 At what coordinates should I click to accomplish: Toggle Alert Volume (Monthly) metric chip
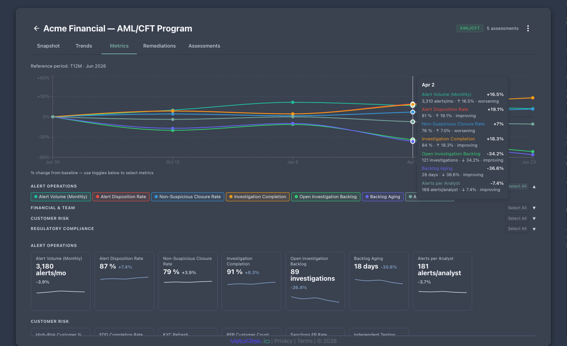(x=61, y=197)
